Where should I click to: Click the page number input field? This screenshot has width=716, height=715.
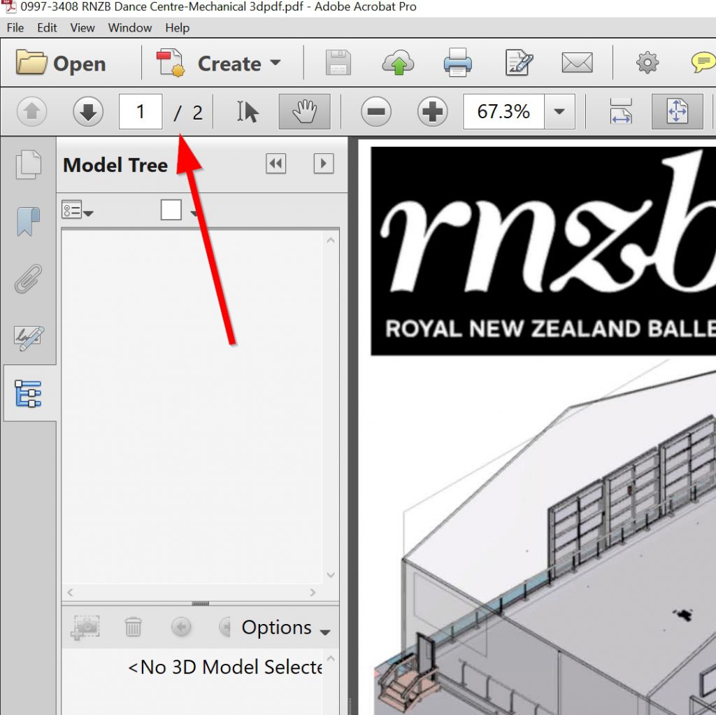click(x=141, y=112)
